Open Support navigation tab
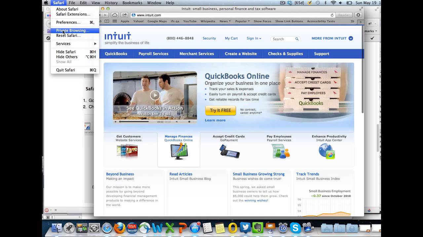 click(322, 54)
